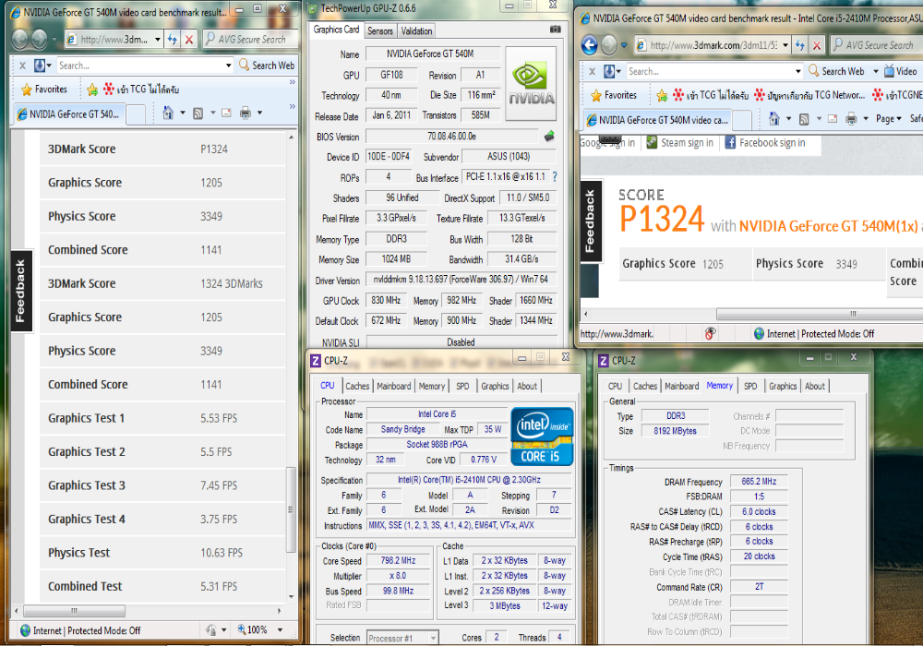Open the print dropdown arrow in left browser
Viewport: 923px width, 646px height.
[x=259, y=113]
